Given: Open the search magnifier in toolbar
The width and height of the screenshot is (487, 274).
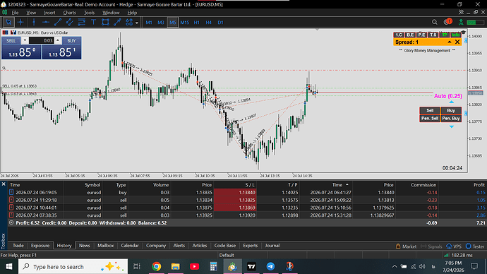Looking at the screenshot, I should point(435,22).
